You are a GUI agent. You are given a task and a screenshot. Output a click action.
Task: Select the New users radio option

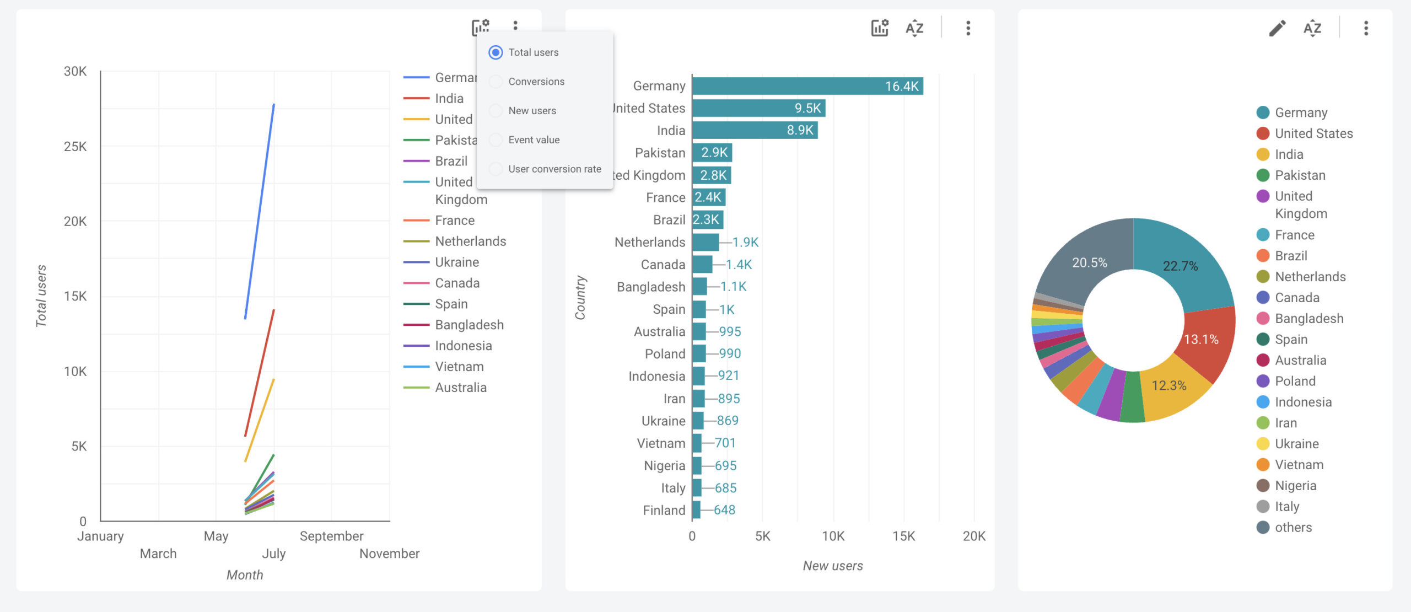point(496,111)
